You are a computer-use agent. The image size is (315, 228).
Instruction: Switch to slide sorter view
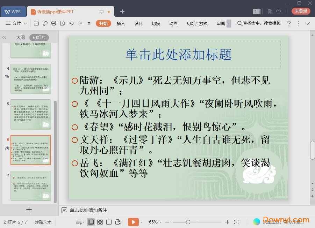coord(100,222)
